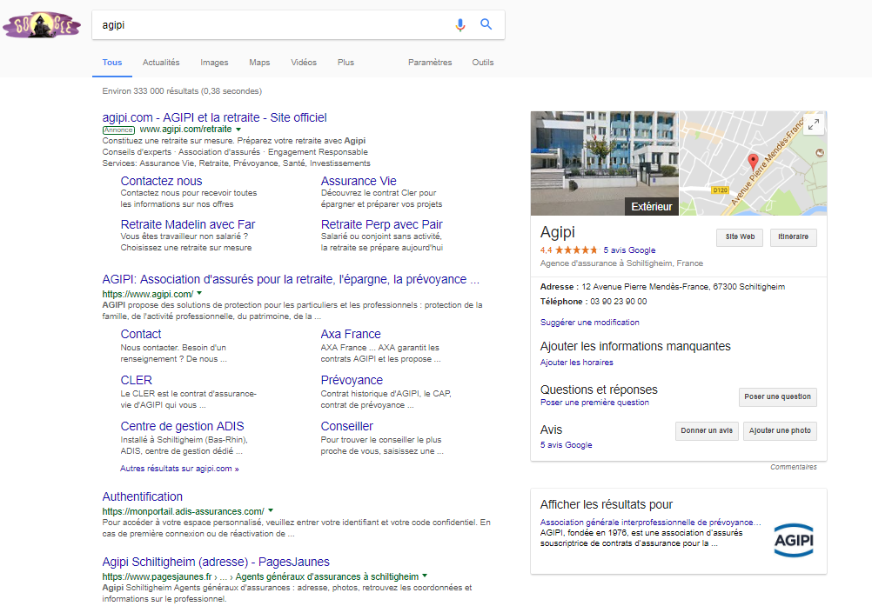Open Retraite Perp avec Pair link

pyautogui.click(x=381, y=224)
